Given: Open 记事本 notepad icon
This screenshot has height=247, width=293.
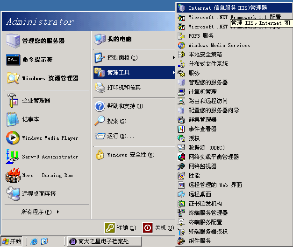Looking at the screenshot, I should pos(13,119).
